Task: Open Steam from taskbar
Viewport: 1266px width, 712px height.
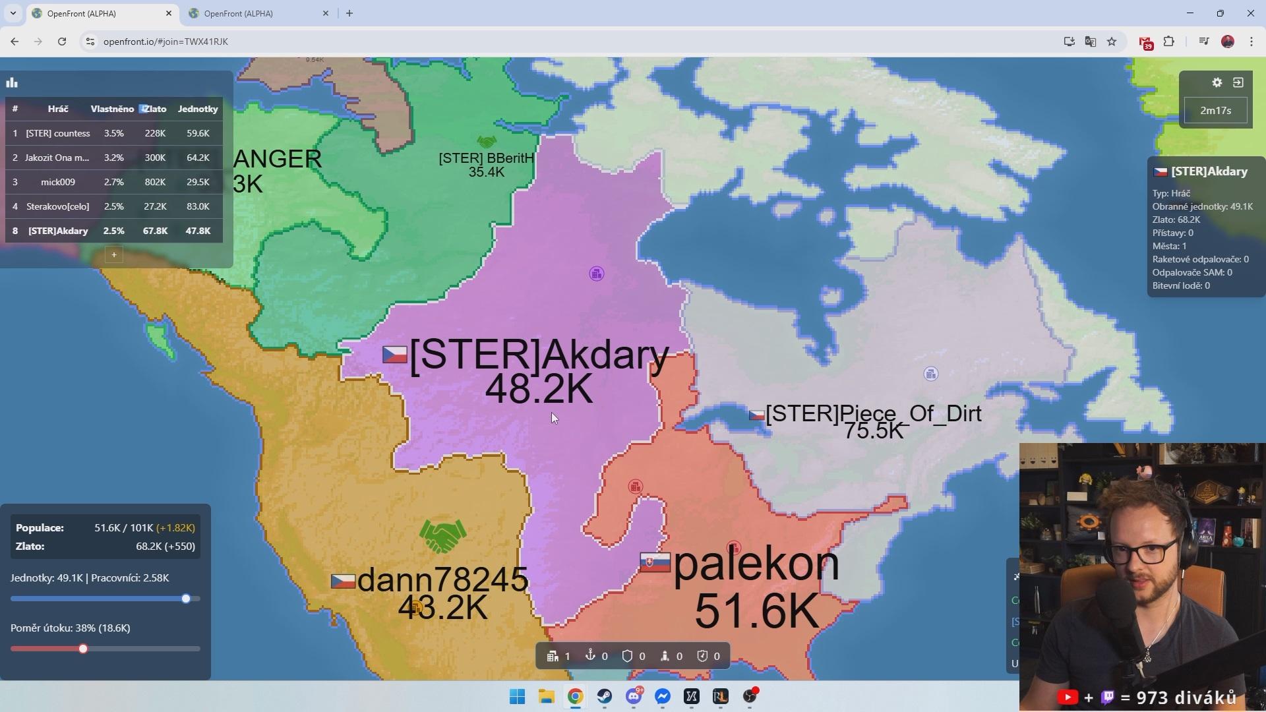Action: (x=605, y=696)
